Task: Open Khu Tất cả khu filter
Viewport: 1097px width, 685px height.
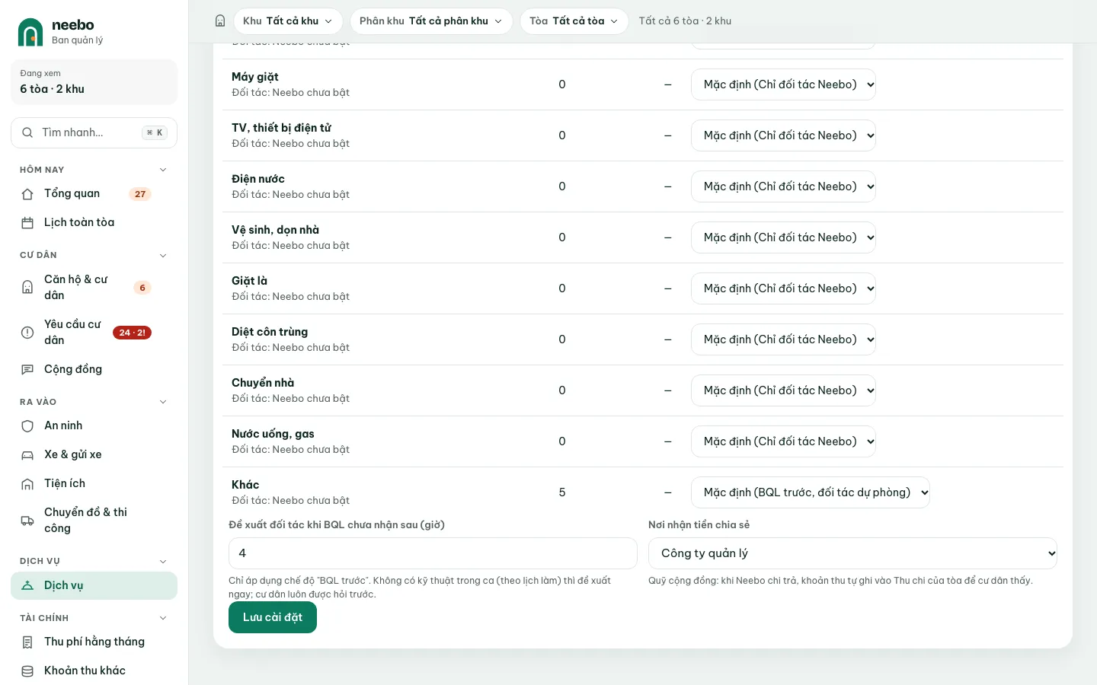Action: pyautogui.click(x=288, y=21)
